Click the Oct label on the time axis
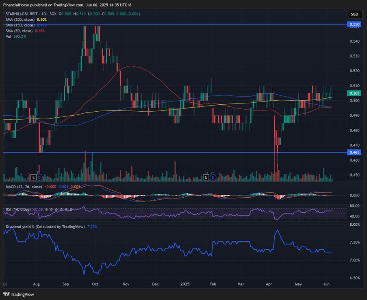This screenshot has height=300, width=367. click(95, 284)
